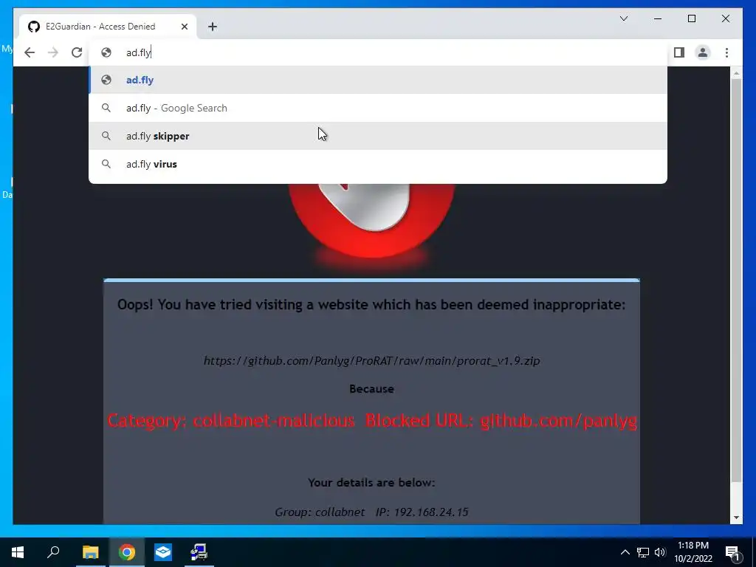Click the Your details are below text
756x567 pixels.
coord(372,483)
